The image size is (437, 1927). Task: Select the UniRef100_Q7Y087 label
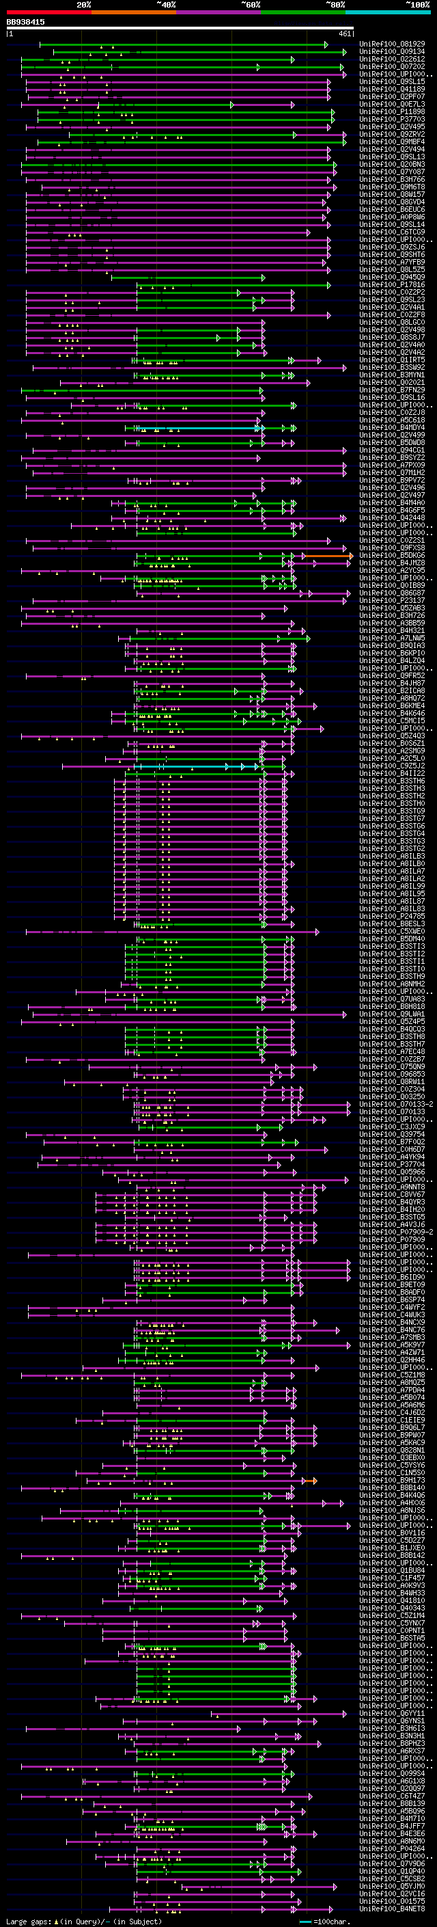pyautogui.click(x=392, y=172)
